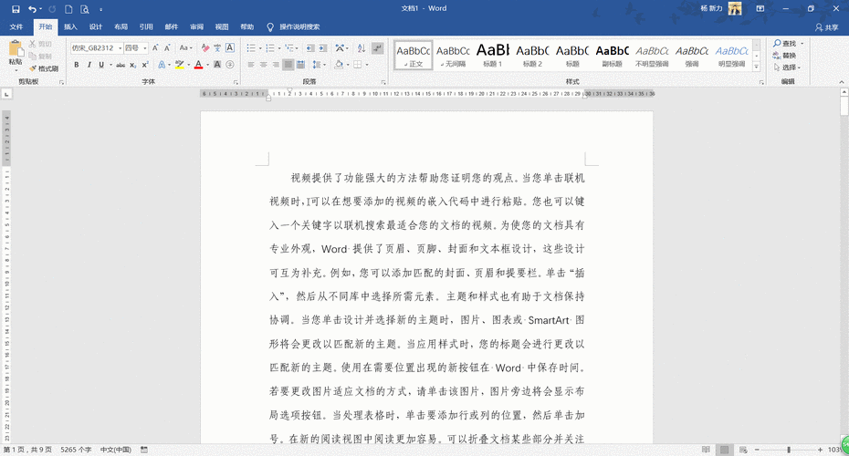Image resolution: width=849 pixels, height=456 pixels.
Task: Open Replace (替换) dialog
Action: coord(785,55)
